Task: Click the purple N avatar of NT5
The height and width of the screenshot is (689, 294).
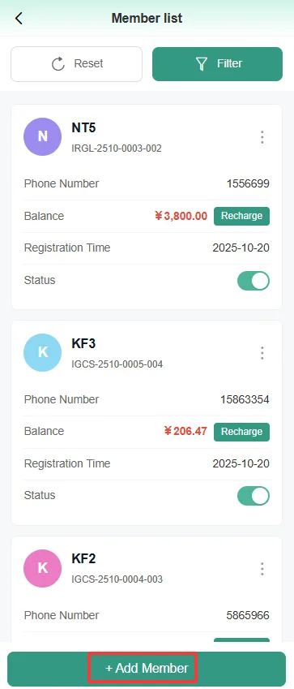Action: tap(43, 136)
